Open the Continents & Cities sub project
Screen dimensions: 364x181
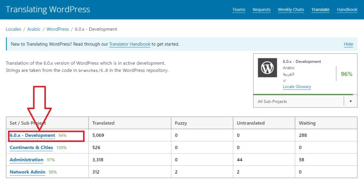[31, 148]
